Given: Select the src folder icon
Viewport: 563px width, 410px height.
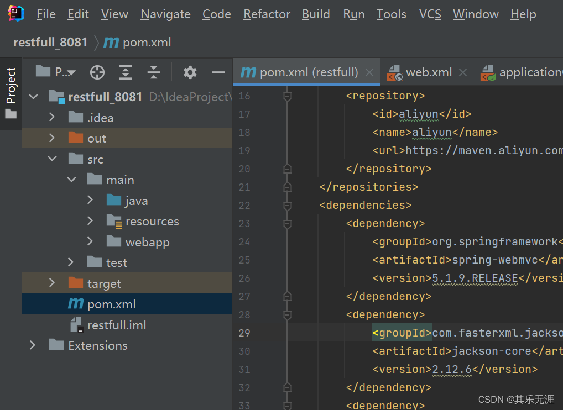Looking at the screenshot, I should click(76, 158).
